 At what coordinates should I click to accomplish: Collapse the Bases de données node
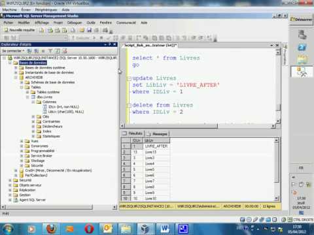click(x=10, y=63)
